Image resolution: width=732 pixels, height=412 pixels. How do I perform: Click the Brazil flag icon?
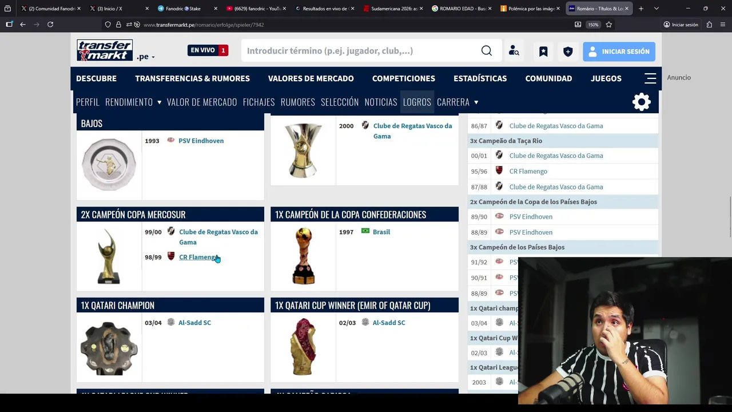pos(365,231)
